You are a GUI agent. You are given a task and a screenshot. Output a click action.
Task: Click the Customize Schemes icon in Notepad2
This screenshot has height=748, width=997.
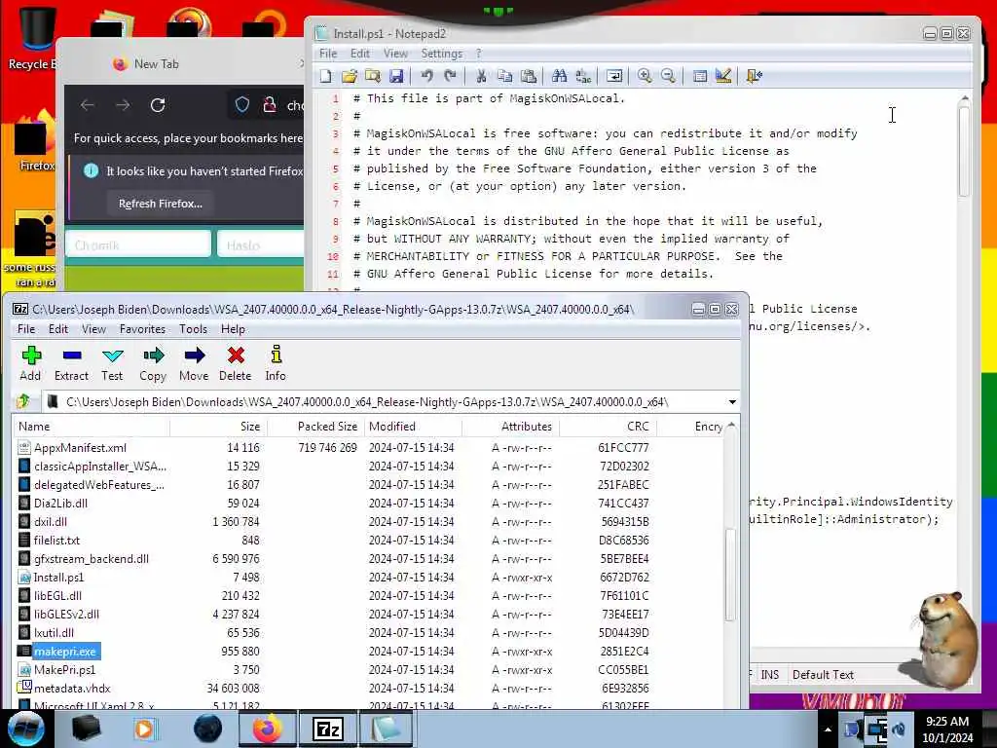(x=723, y=76)
